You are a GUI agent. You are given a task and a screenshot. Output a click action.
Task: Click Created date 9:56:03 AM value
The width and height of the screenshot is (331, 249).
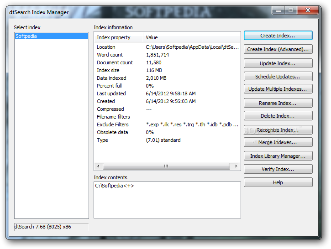pos(171,101)
